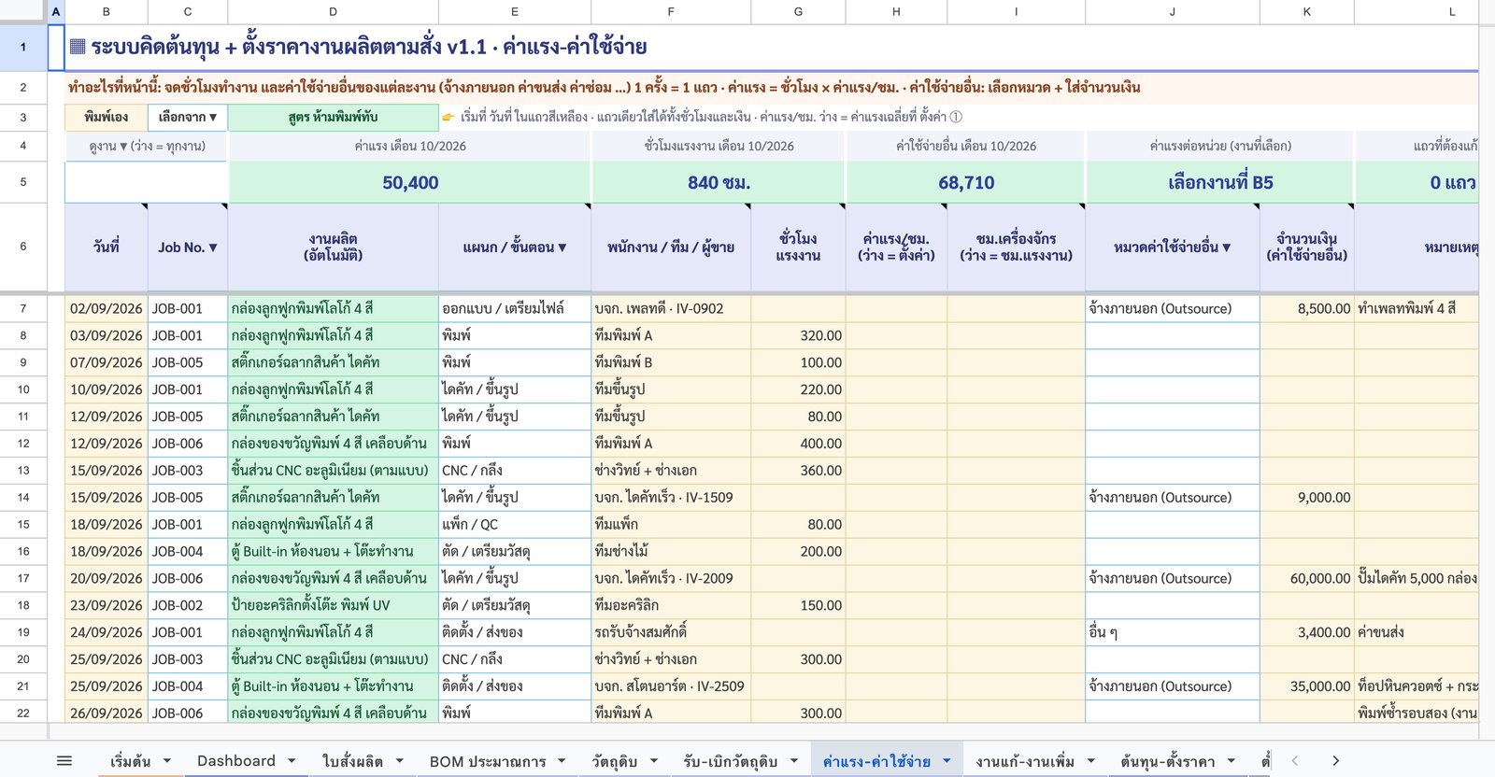The width and height of the screenshot is (1495, 777).
Task: Open the all sheets list menu
Action: [64, 761]
